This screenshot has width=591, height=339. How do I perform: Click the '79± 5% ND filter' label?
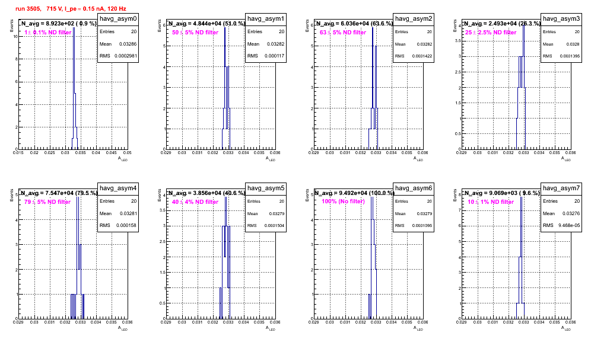click(47, 202)
